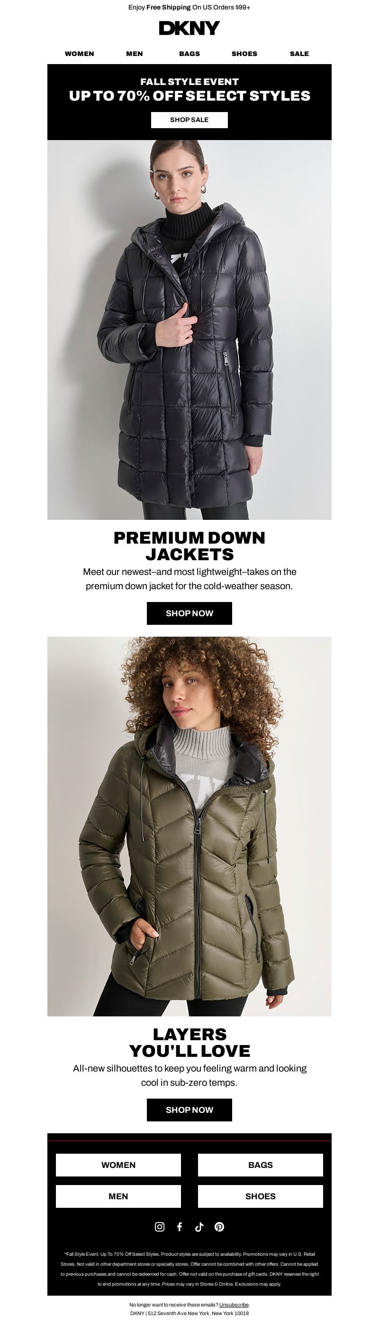Viewport: 379px width, 1336px height.
Task: Go to SALE in top navigation
Action: tap(299, 54)
